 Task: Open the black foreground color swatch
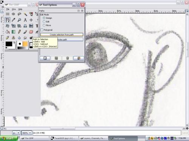coord(9,44)
